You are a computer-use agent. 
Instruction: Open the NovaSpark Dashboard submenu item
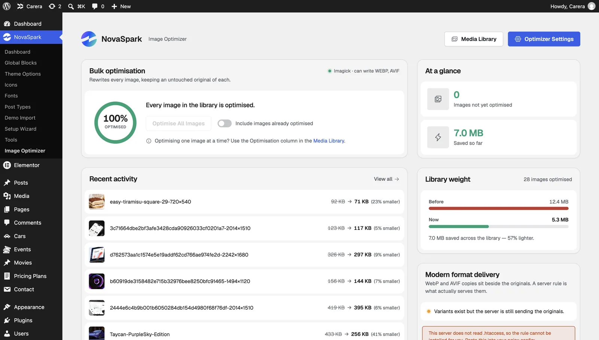[18, 52]
